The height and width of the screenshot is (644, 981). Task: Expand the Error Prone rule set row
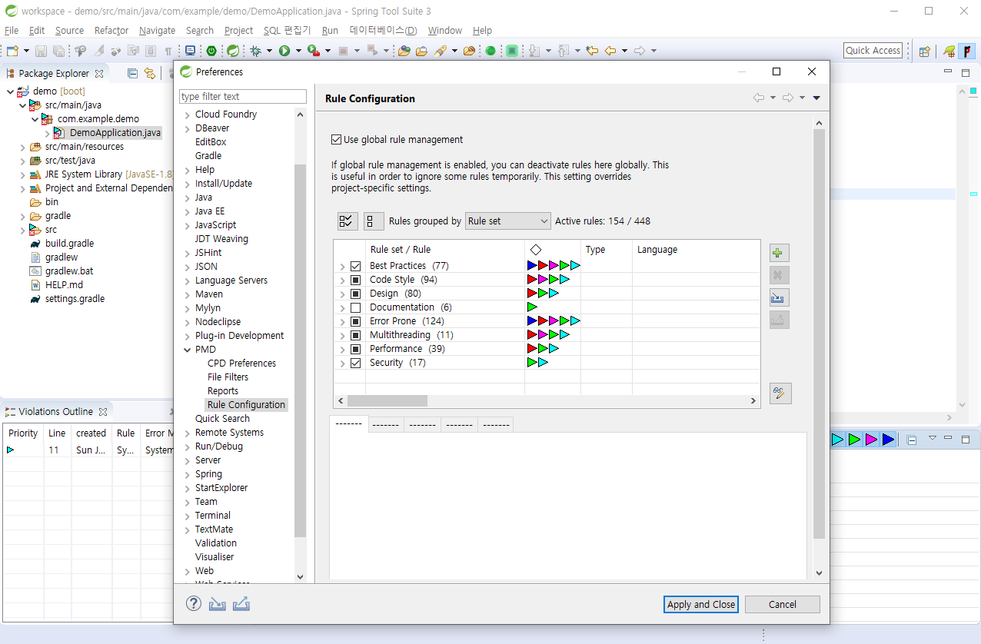(x=342, y=321)
